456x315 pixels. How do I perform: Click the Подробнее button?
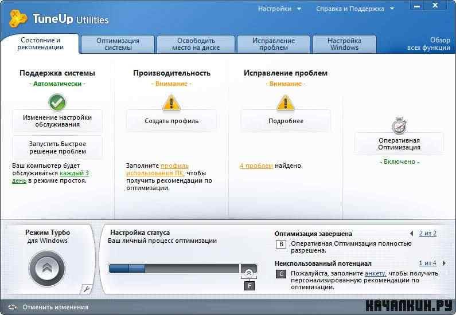tap(286, 121)
